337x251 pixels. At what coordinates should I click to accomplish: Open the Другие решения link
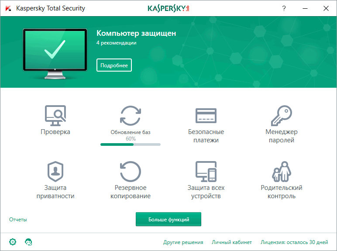click(183, 242)
